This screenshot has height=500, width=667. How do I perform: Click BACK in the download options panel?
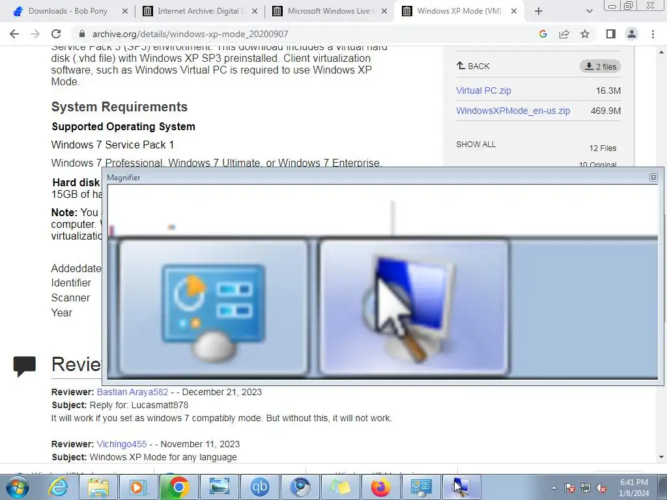pos(473,66)
